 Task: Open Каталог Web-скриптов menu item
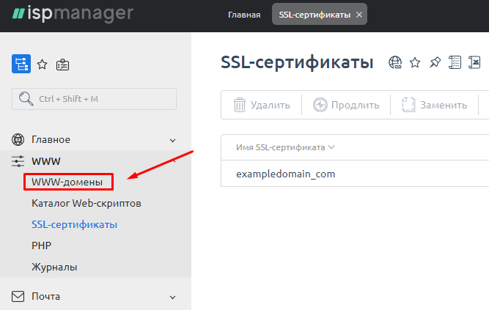pyautogui.click(x=87, y=203)
